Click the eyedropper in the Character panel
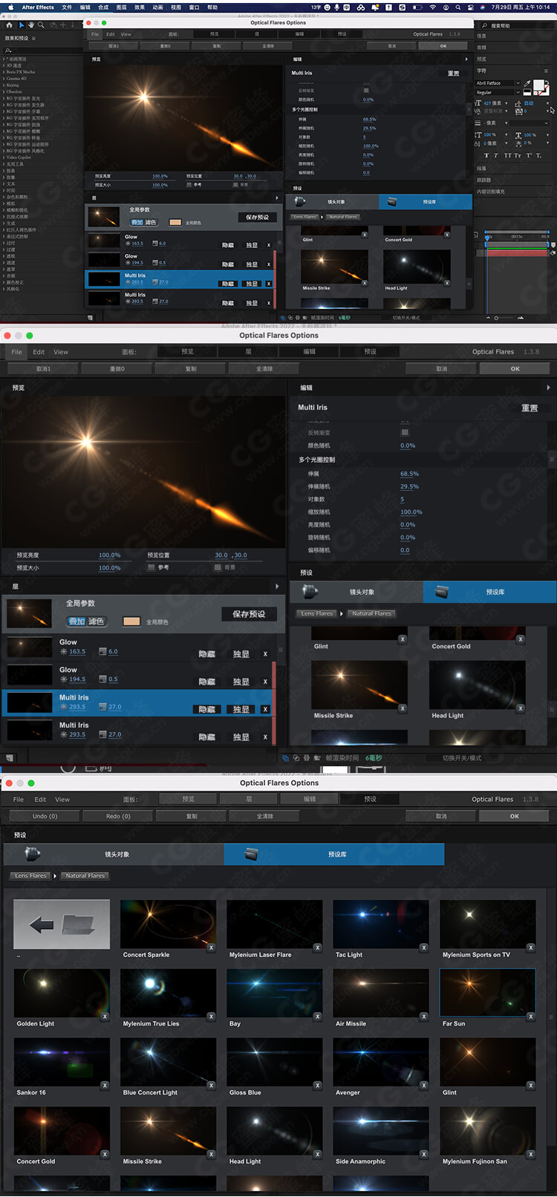Screen dimensions: 557x1197 (x=528, y=83)
